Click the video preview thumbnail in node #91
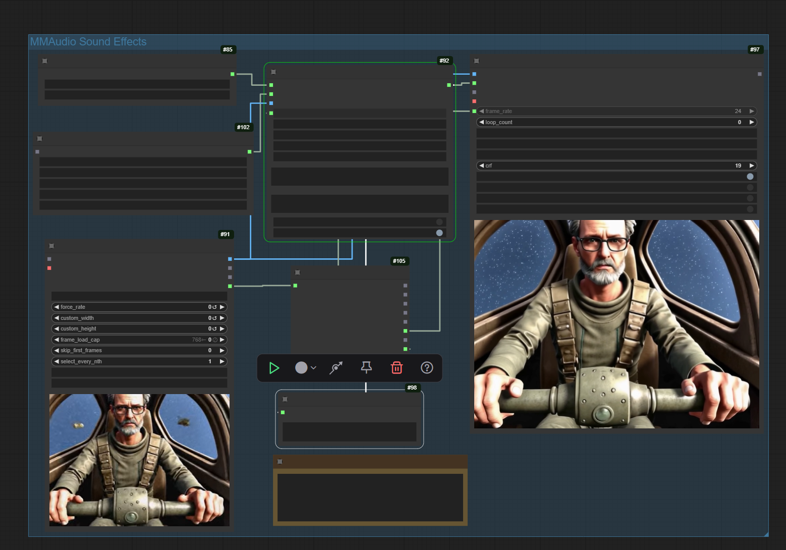Image resolution: width=786 pixels, height=550 pixels. pos(139,460)
